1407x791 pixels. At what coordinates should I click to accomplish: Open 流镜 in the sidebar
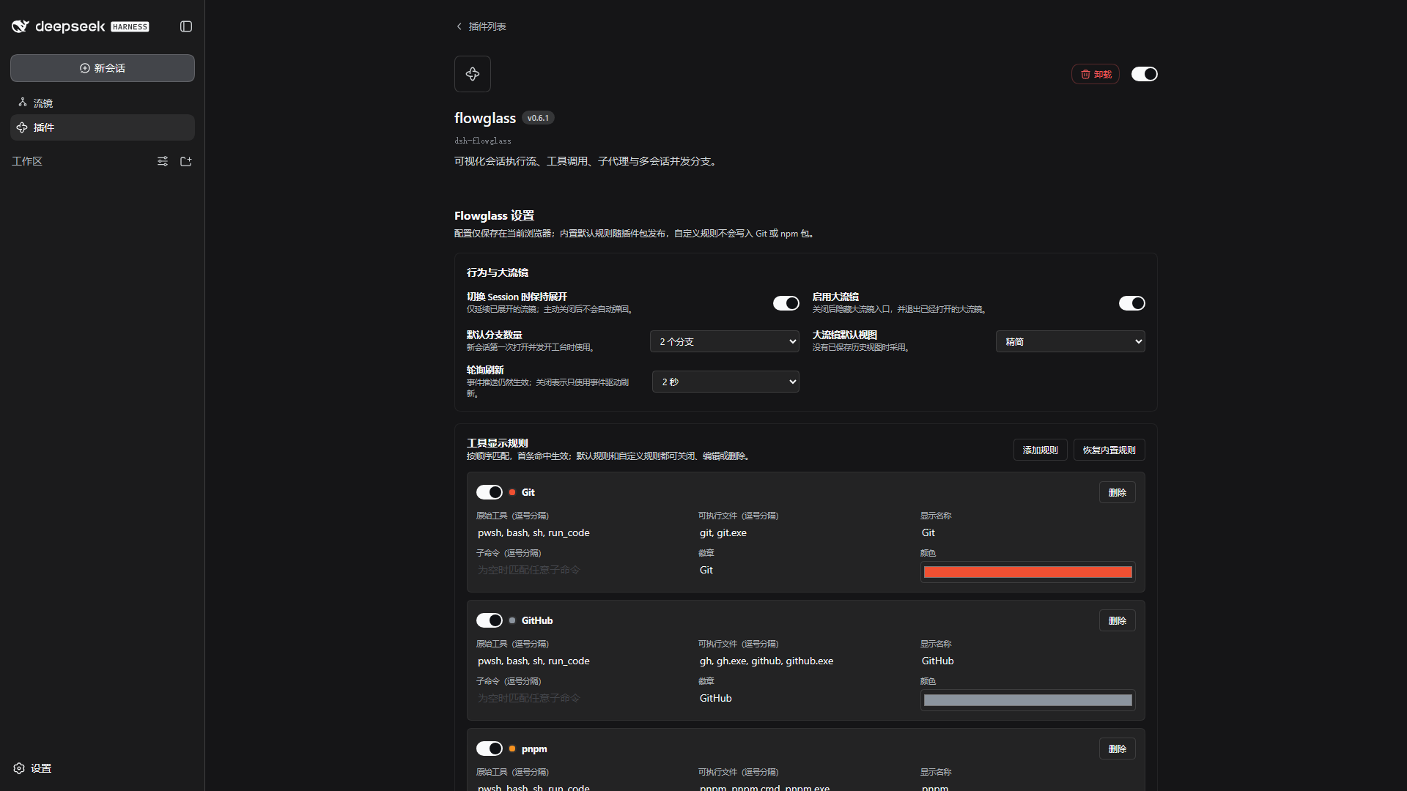point(103,103)
